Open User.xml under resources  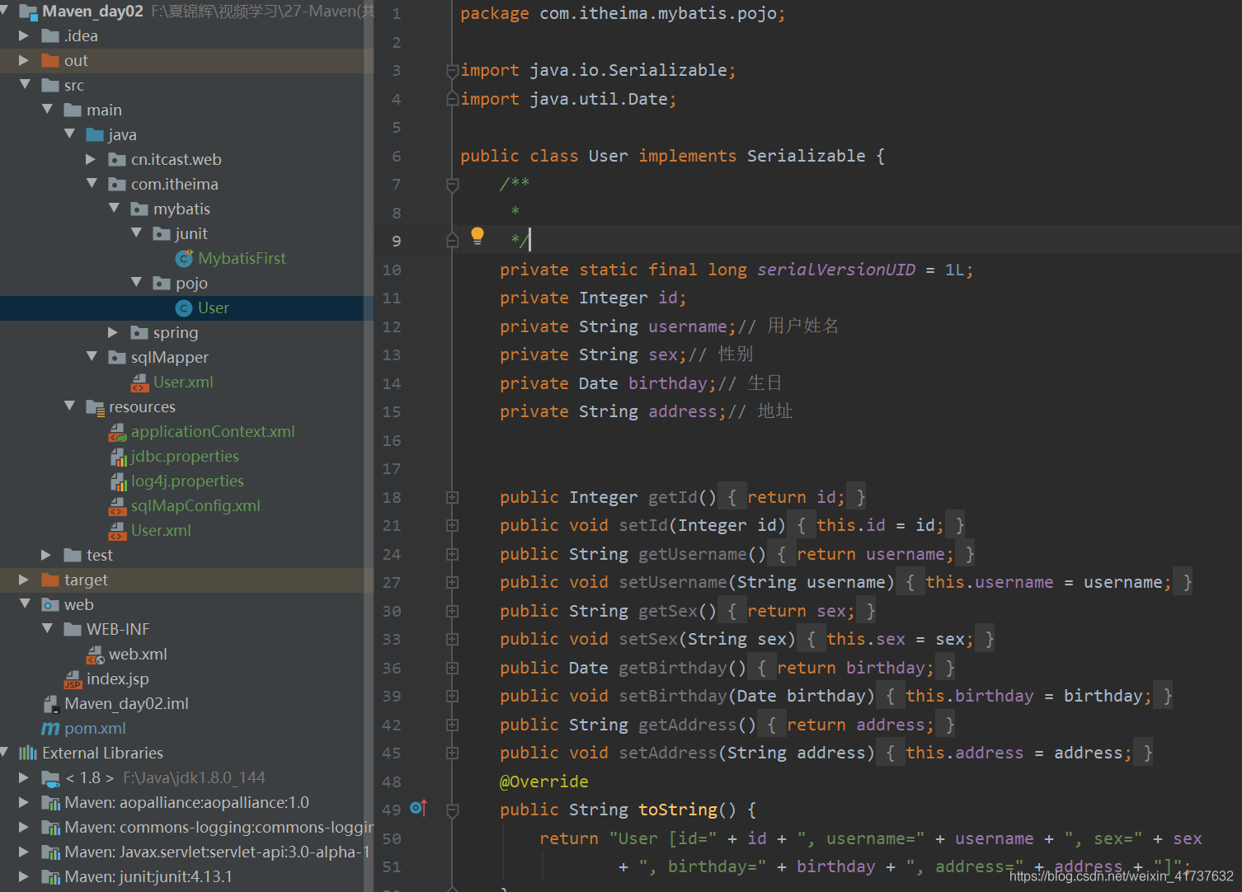pos(161,530)
